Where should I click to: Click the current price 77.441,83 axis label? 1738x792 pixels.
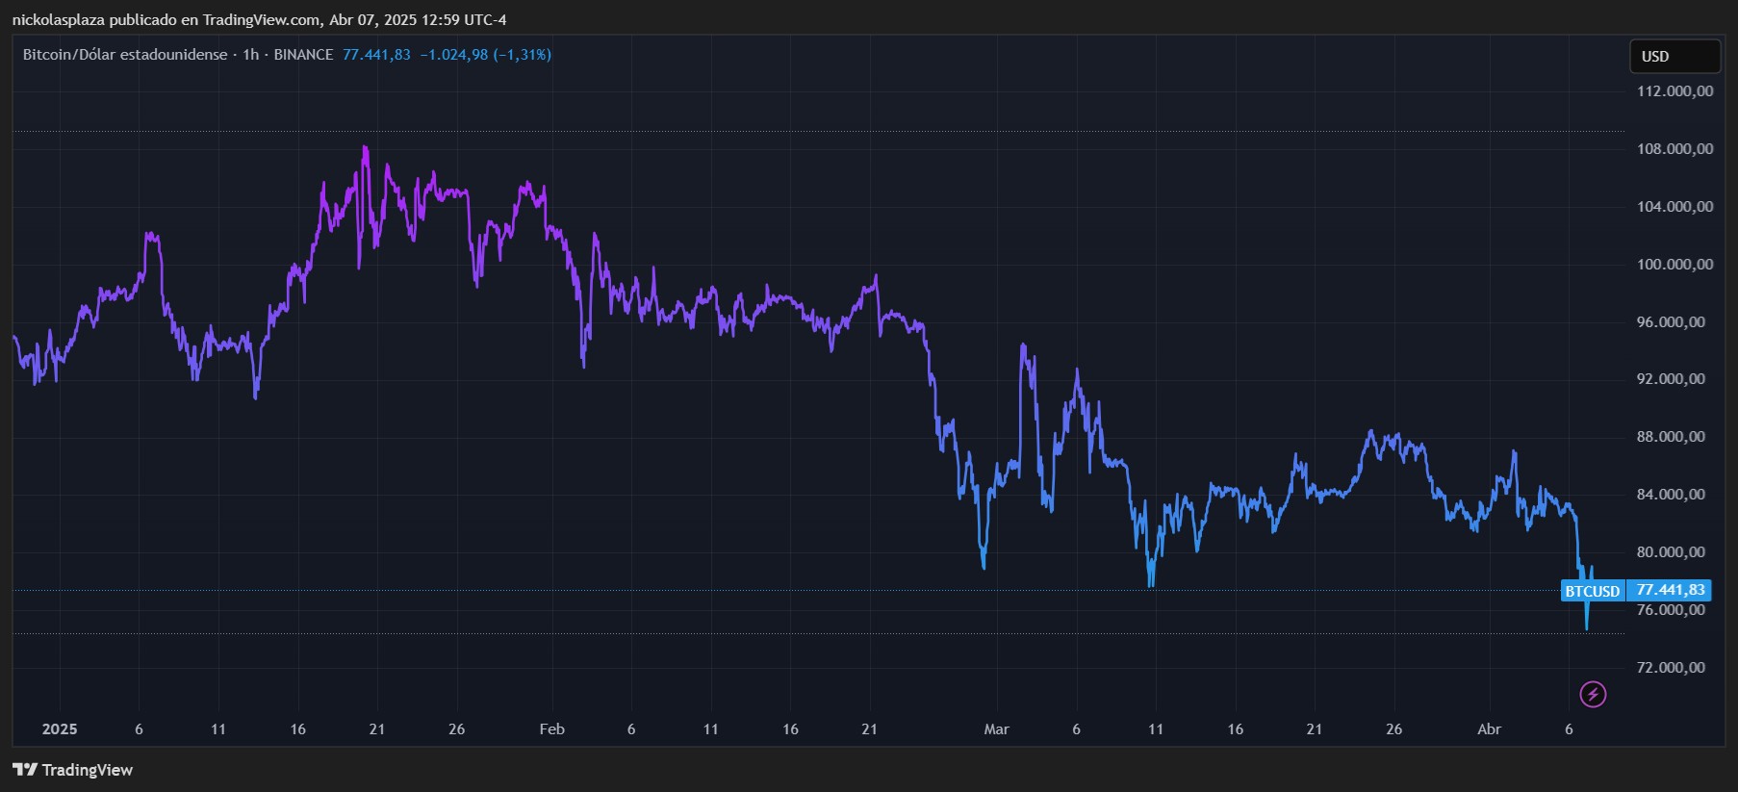tap(1670, 590)
